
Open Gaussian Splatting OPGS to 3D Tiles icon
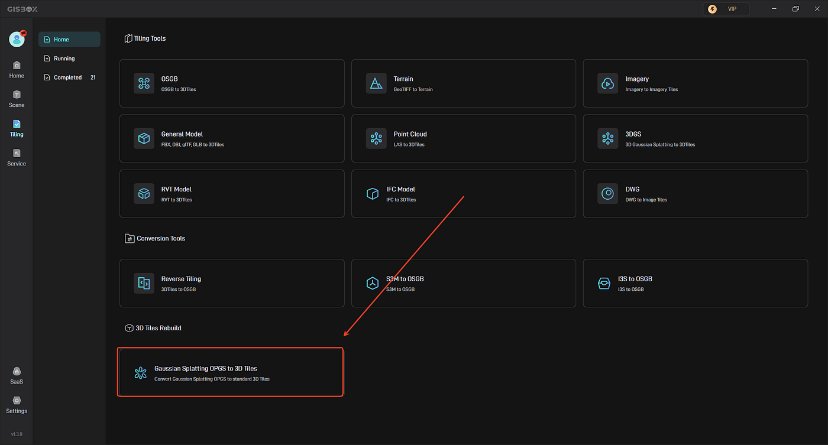(141, 372)
